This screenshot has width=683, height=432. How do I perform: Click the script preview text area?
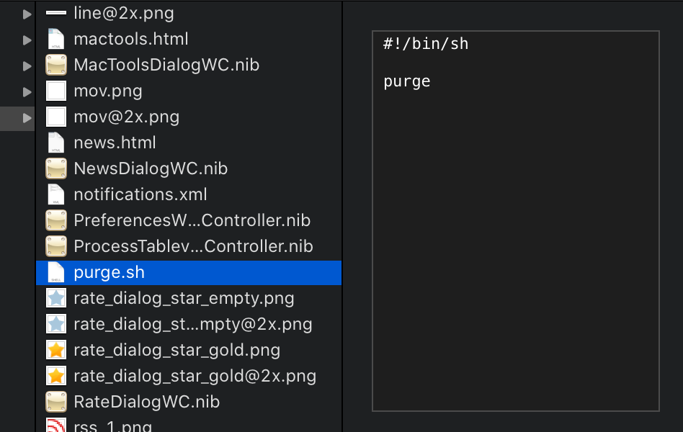pyautogui.click(x=516, y=221)
